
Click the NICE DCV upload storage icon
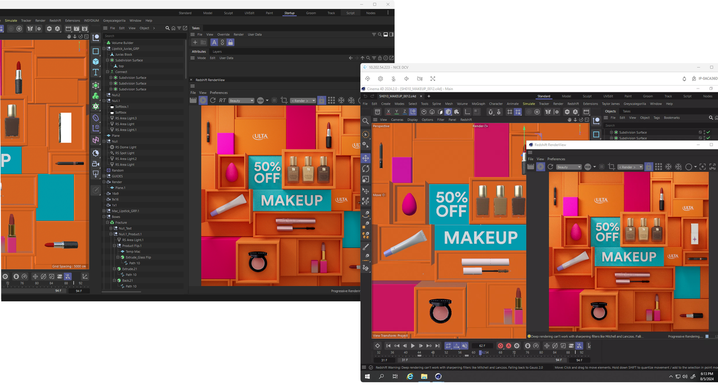367,78
